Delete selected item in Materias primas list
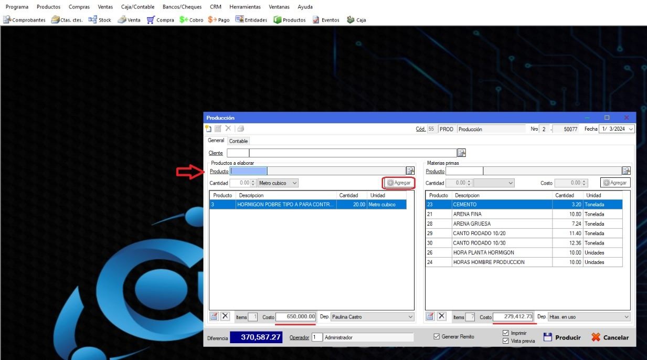 pos(442,316)
